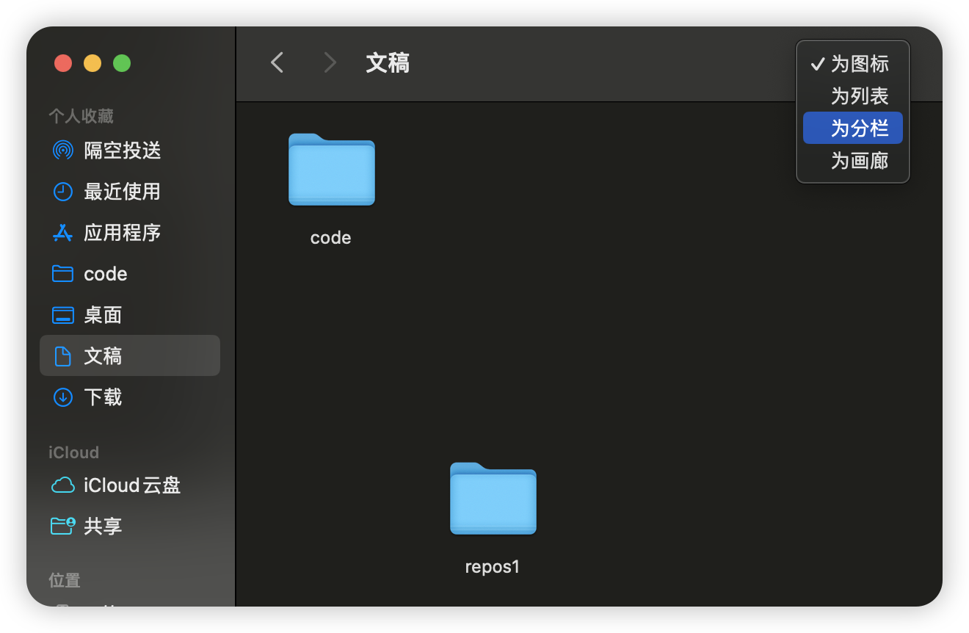The width and height of the screenshot is (969, 633).
Task: Open 最近使用 in sidebar
Action: pos(123,192)
